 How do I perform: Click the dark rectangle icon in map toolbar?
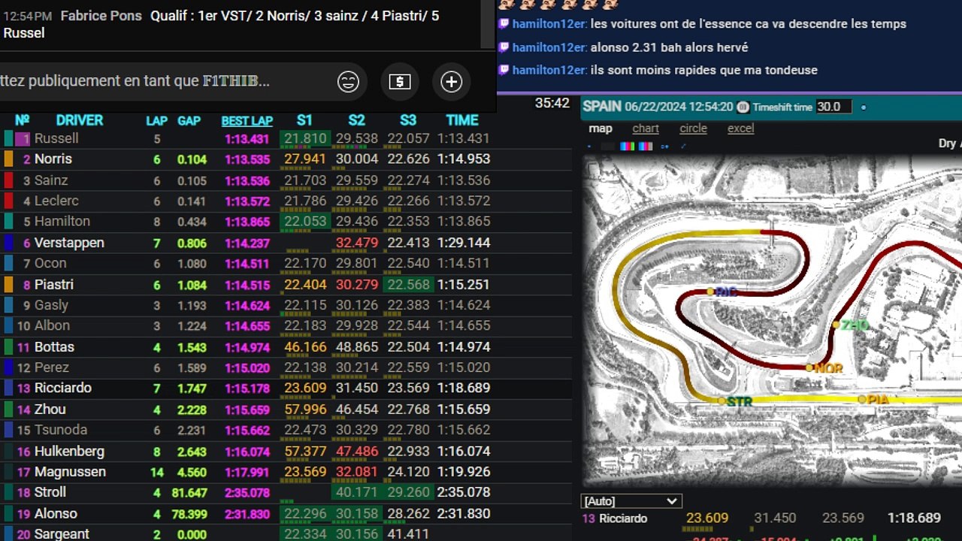pyautogui.click(x=608, y=147)
